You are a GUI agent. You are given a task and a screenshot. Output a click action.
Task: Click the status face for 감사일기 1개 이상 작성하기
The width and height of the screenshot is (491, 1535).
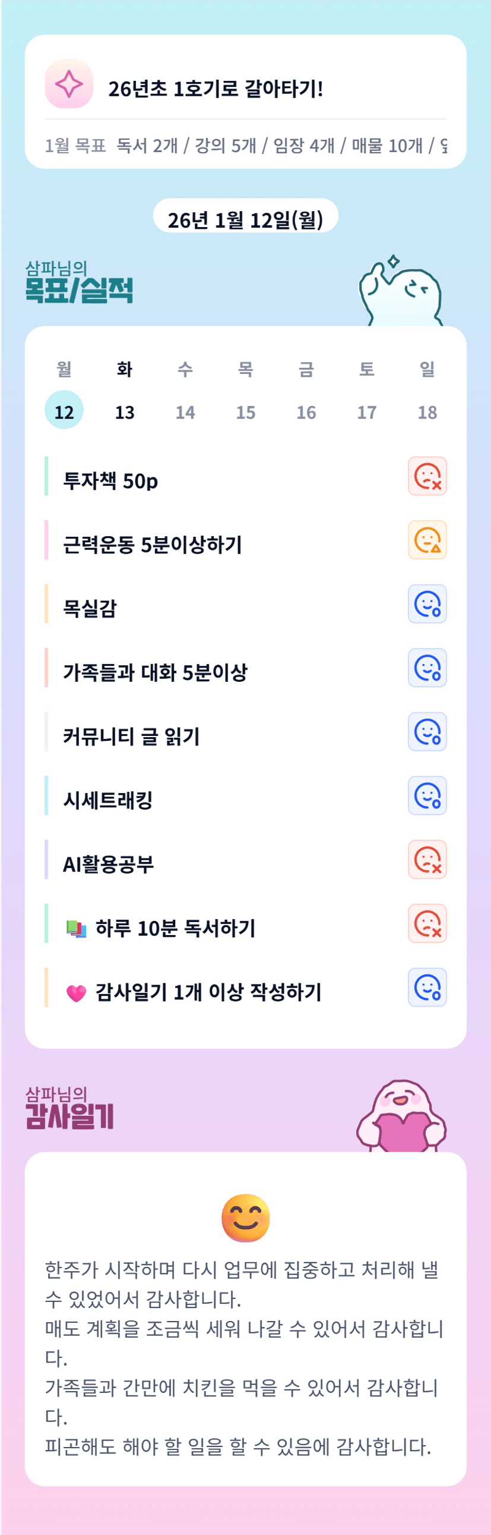click(427, 987)
